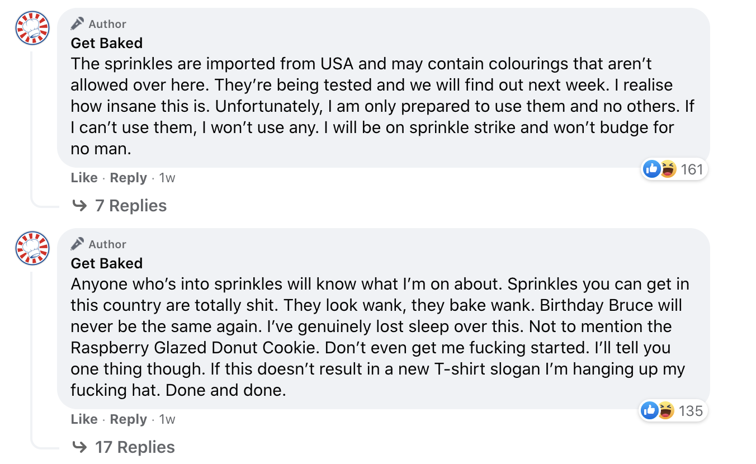Expand the 7 Replies thread
The height and width of the screenshot is (464, 756).
point(131,206)
